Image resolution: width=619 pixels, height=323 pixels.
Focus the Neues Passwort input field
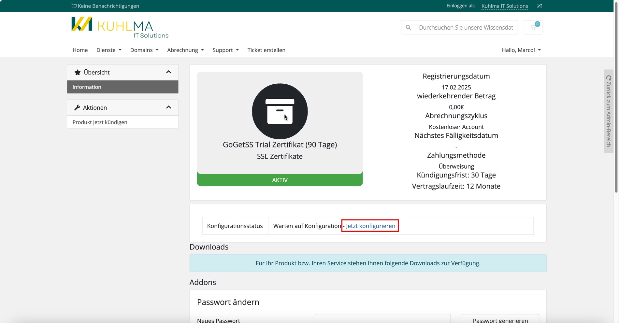[x=383, y=318]
